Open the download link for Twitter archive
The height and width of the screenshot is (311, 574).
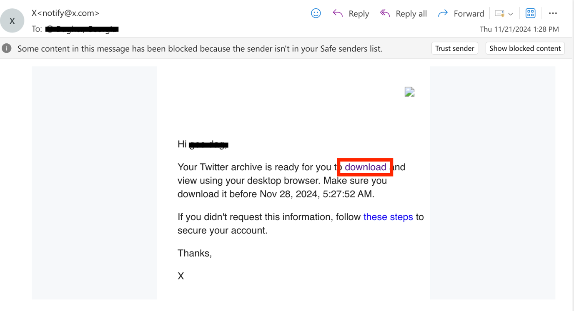(365, 167)
